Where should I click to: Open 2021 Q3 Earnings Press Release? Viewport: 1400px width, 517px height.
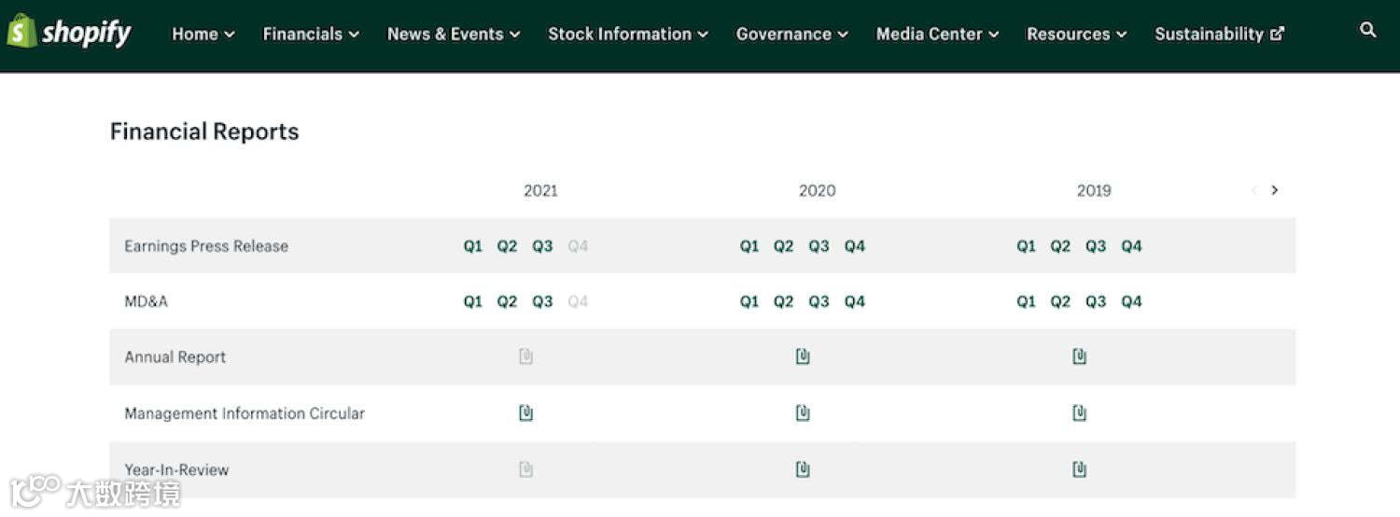542,246
